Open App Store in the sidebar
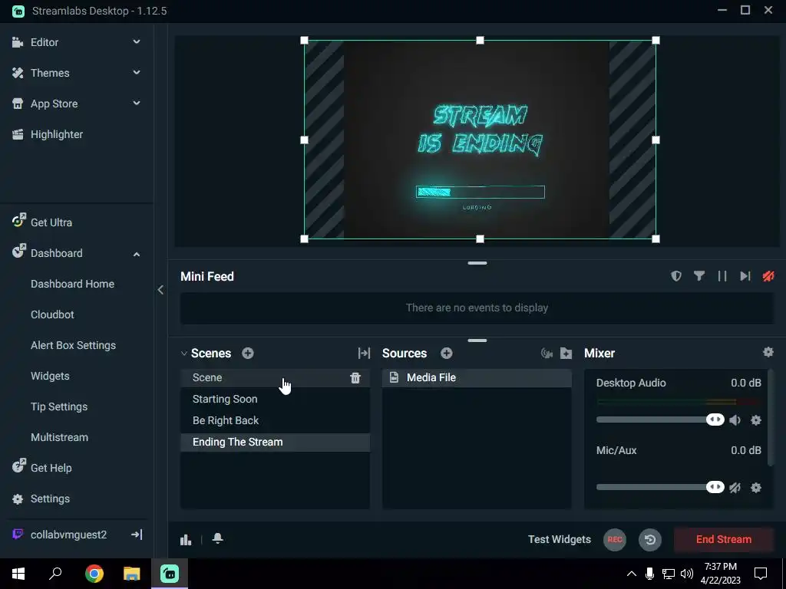 pos(54,104)
